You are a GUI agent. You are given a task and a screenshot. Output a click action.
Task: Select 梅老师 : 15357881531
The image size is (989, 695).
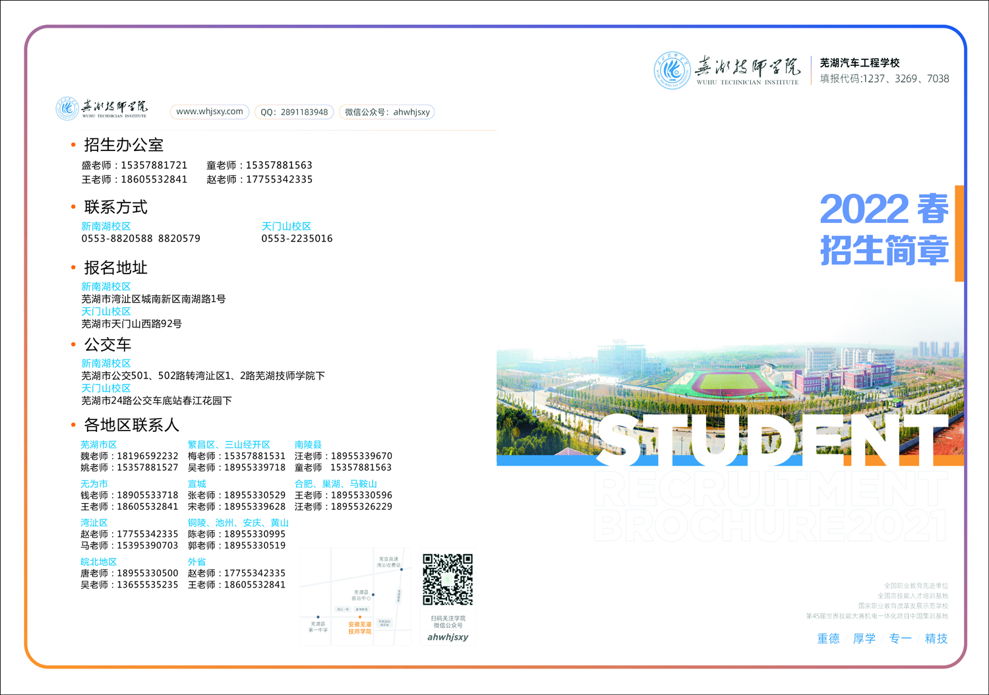[237, 456]
